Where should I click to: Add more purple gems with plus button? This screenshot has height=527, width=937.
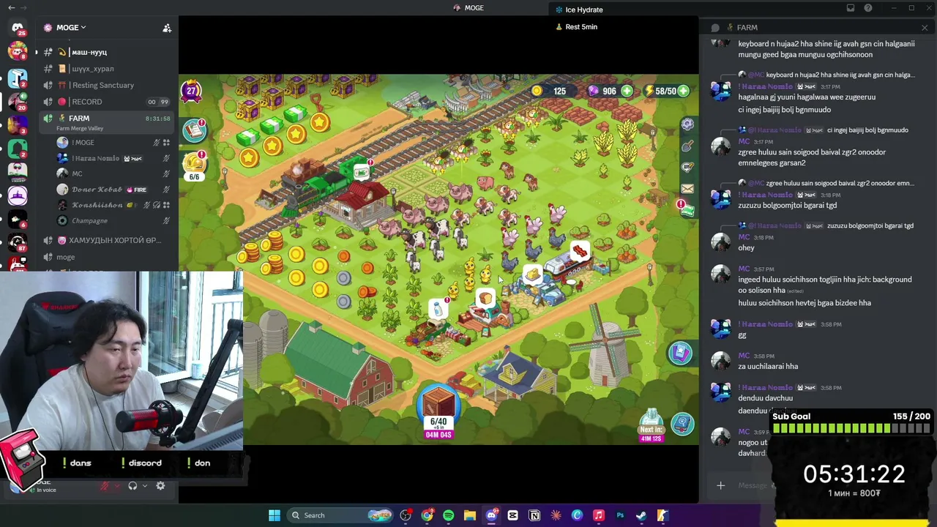click(627, 91)
